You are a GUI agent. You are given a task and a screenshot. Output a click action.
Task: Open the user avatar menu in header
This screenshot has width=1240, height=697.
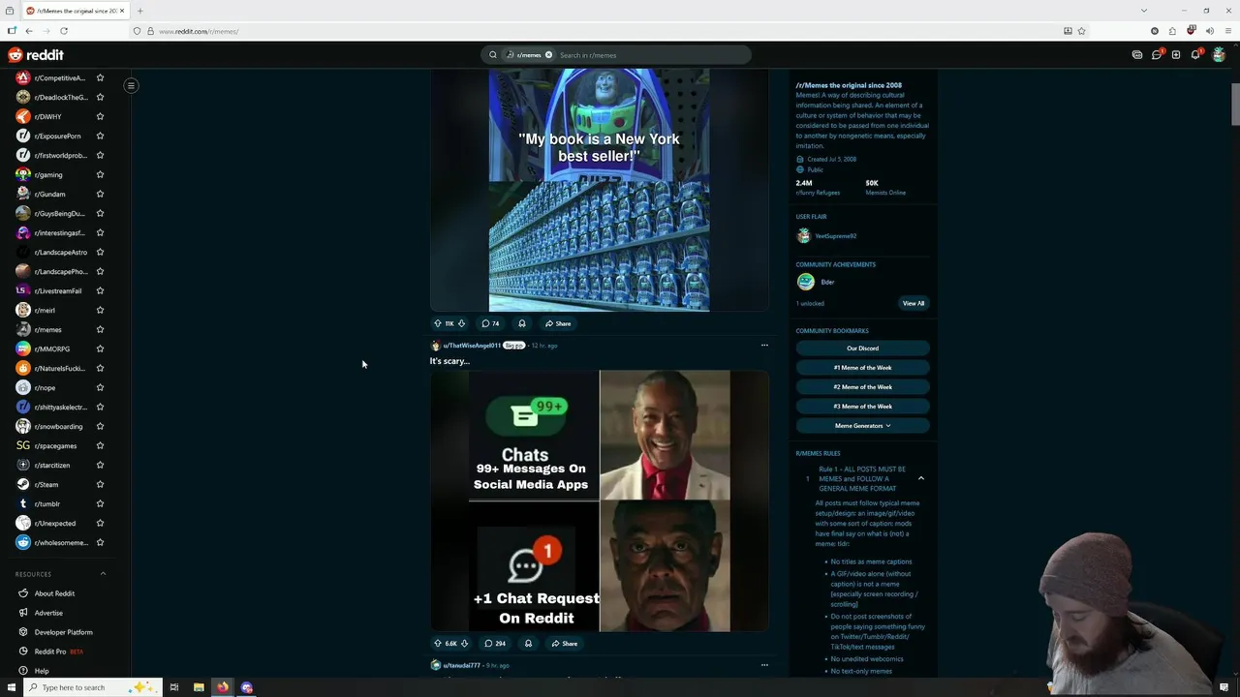click(x=1219, y=55)
